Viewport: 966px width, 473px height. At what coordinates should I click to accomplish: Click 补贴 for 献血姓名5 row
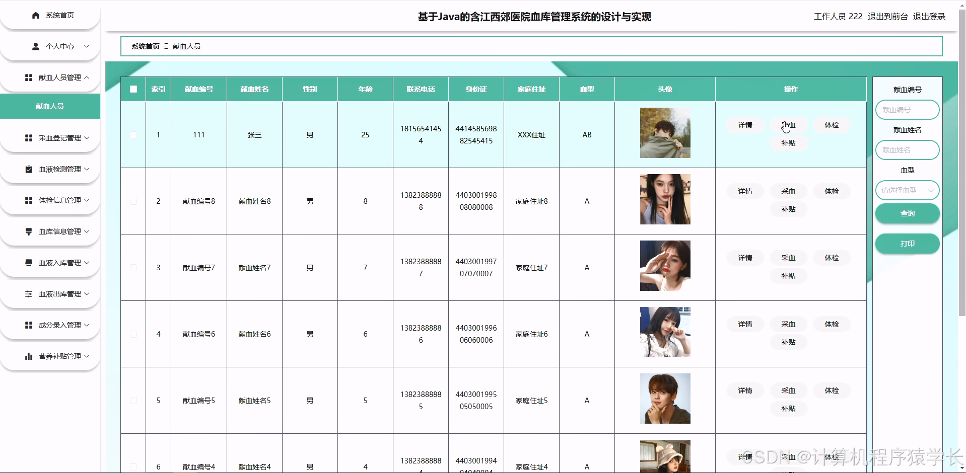(x=788, y=409)
